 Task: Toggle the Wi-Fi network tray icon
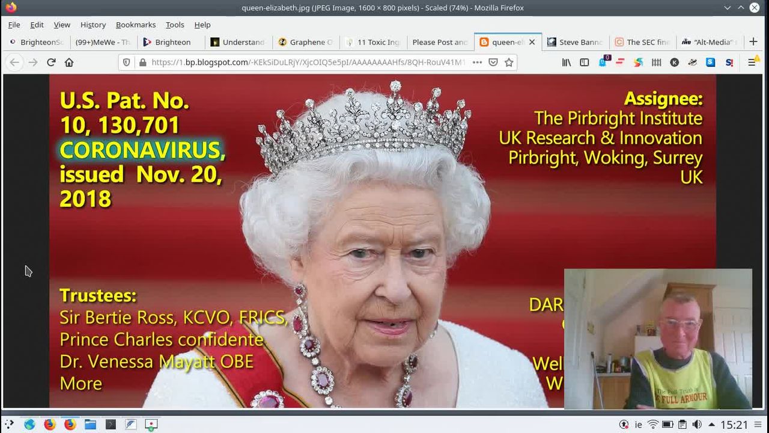tap(653, 425)
